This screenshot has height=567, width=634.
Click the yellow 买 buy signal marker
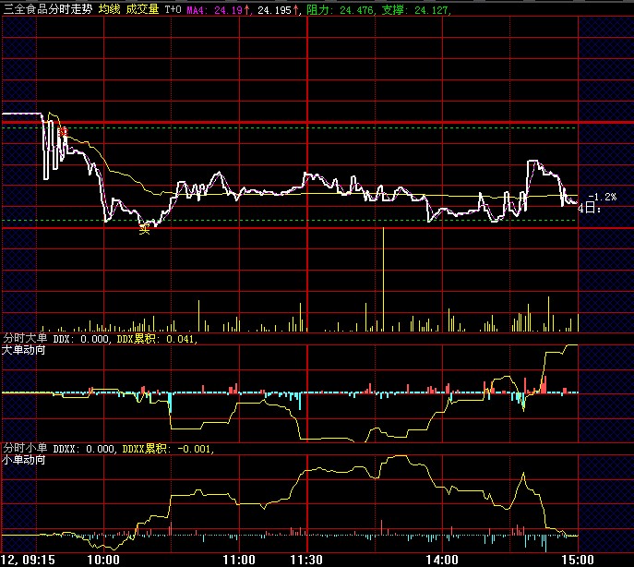coord(144,229)
